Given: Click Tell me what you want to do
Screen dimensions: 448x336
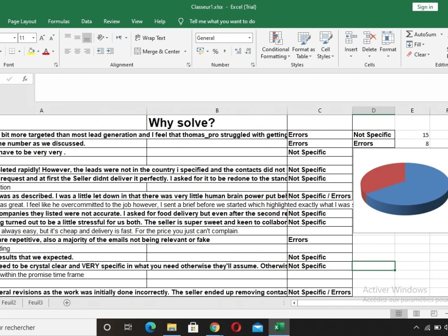Looking at the screenshot, I should 222,22.
